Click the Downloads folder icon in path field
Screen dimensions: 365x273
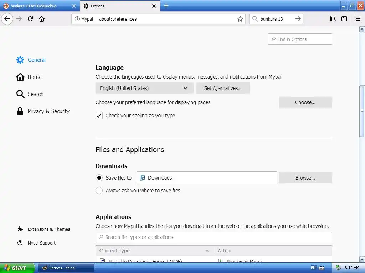[x=142, y=178]
